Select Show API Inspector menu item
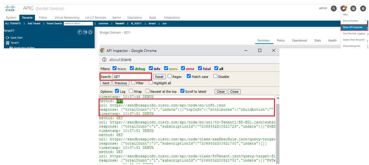369x165 pixels. (354, 27)
